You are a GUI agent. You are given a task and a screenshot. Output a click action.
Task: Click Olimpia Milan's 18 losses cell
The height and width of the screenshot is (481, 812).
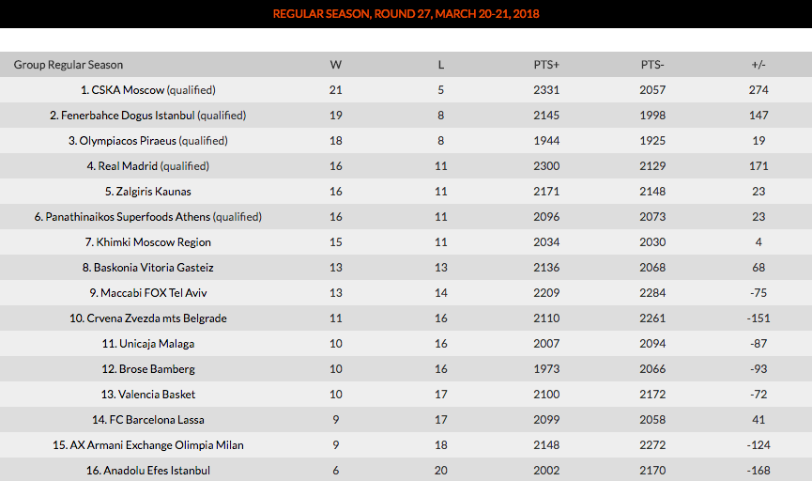[x=440, y=445]
